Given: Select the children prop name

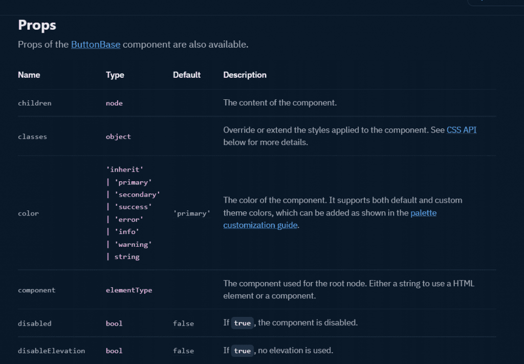Looking at the screenshot, I should pos(34,103).
